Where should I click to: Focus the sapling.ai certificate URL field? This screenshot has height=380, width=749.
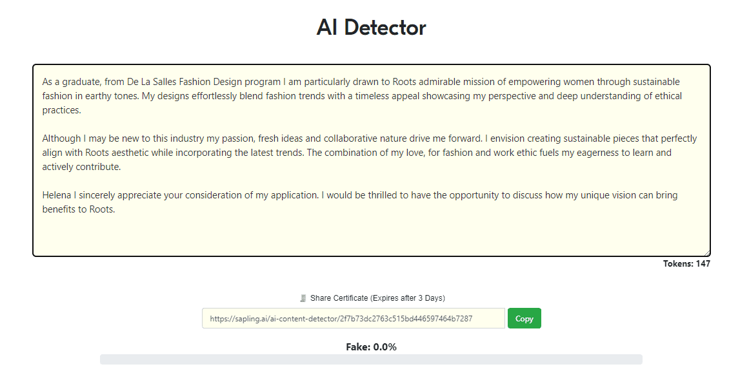coord(354,319)
